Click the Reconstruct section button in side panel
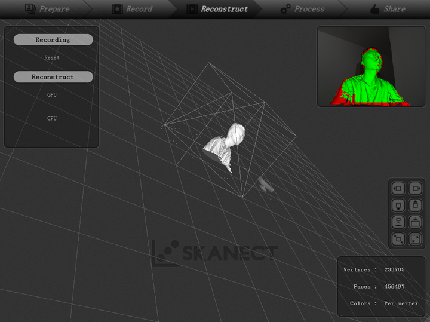430x322 pixels. [53, 77]
